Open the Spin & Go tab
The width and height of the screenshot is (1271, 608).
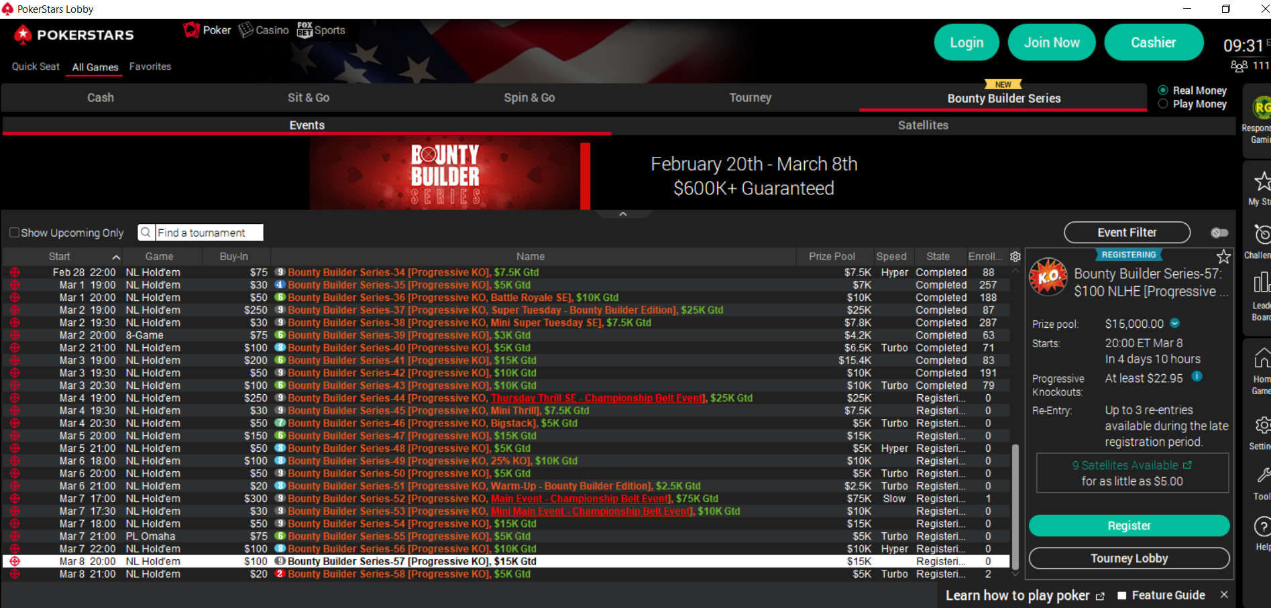click(x=529, y=98)
